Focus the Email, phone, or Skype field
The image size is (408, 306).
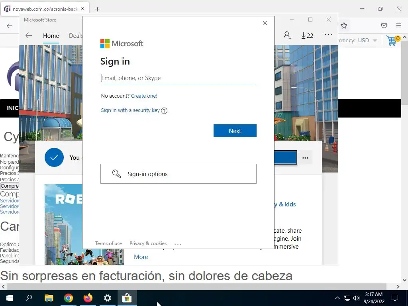(178, 78)
